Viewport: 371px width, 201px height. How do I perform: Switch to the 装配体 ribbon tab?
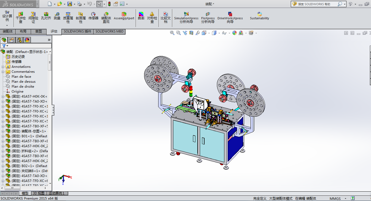[x=8, y=31]
